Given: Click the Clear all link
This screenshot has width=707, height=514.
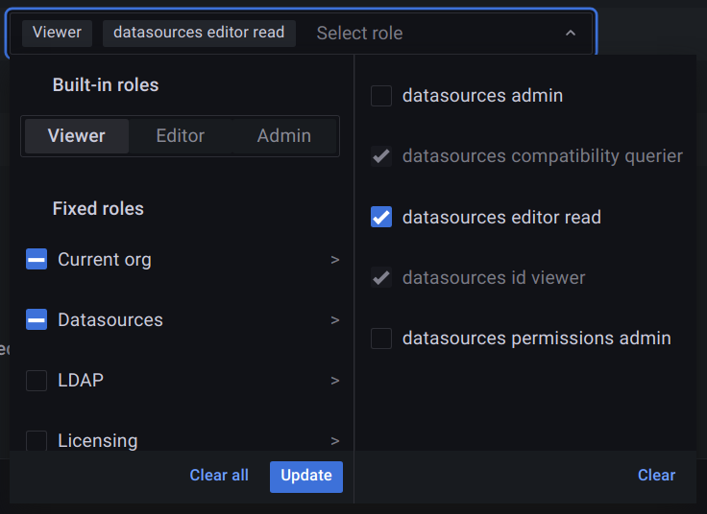Looking at the screenshot, I should 219,476.
